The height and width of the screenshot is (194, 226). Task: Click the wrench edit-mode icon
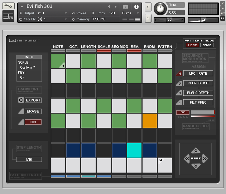(8, 6)
